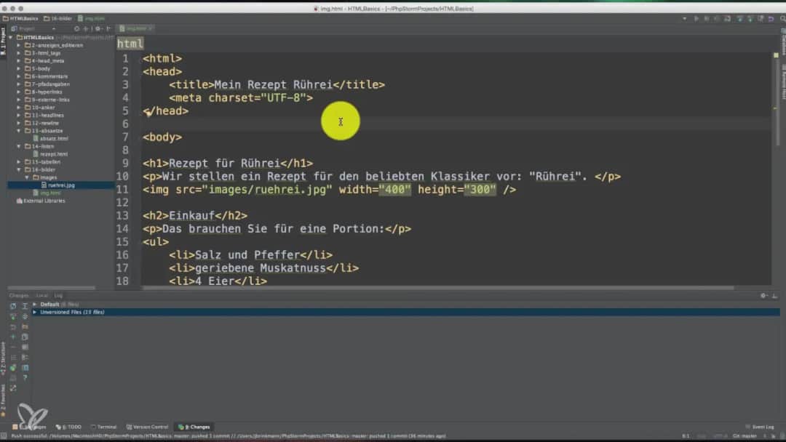Collapse the 16-bilder folder
The image size is (786, 442).
[x=17, y=169]
